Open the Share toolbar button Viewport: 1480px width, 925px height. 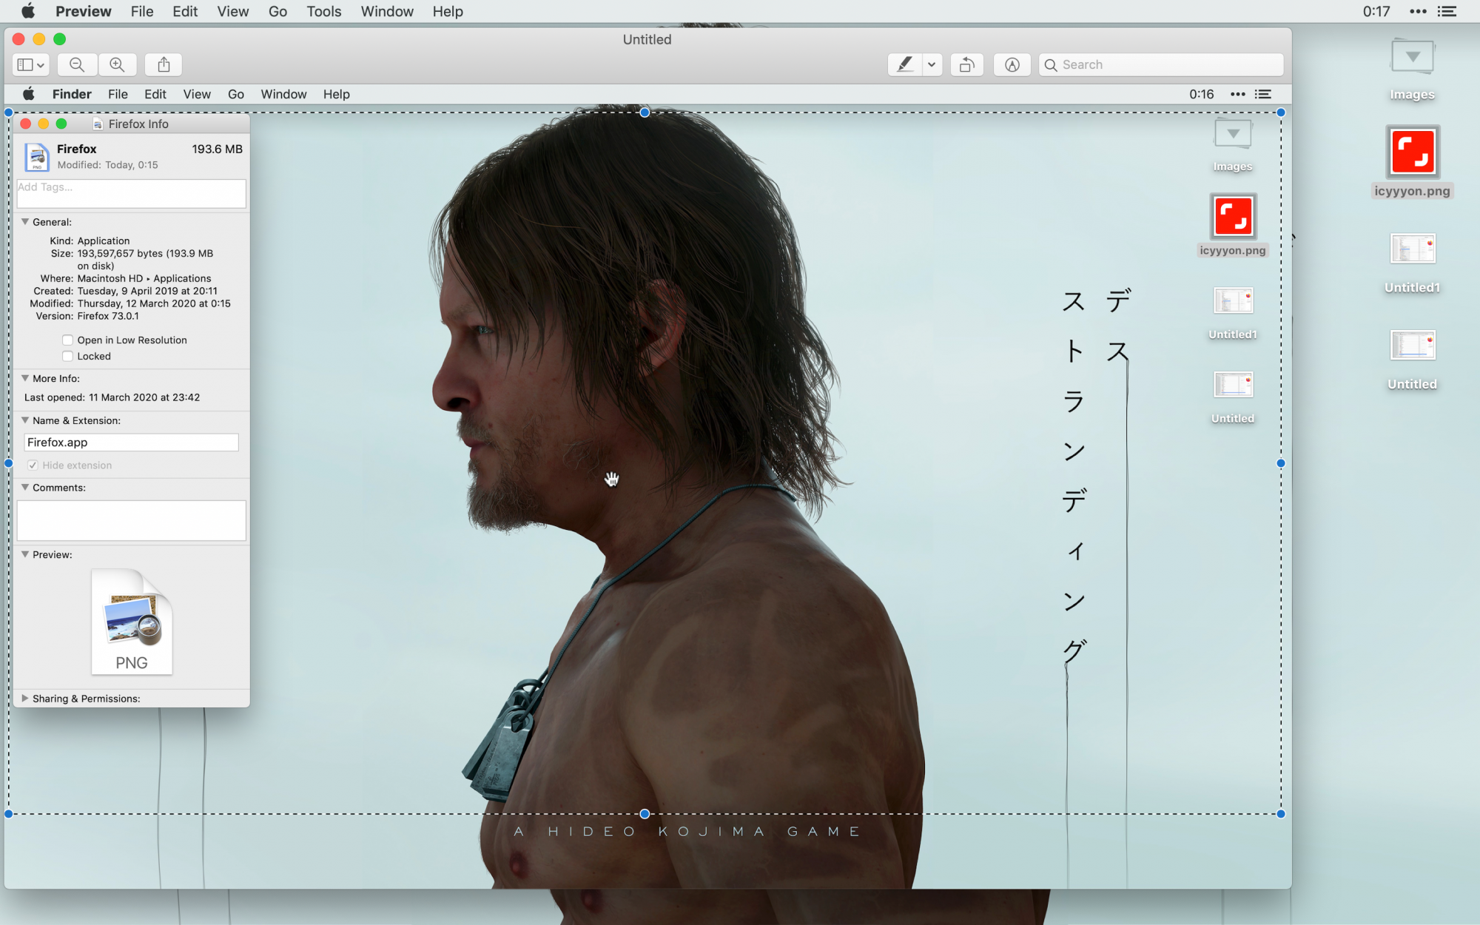[164, 65]
